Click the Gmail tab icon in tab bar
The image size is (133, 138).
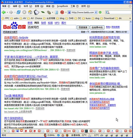tap(69, 131)
